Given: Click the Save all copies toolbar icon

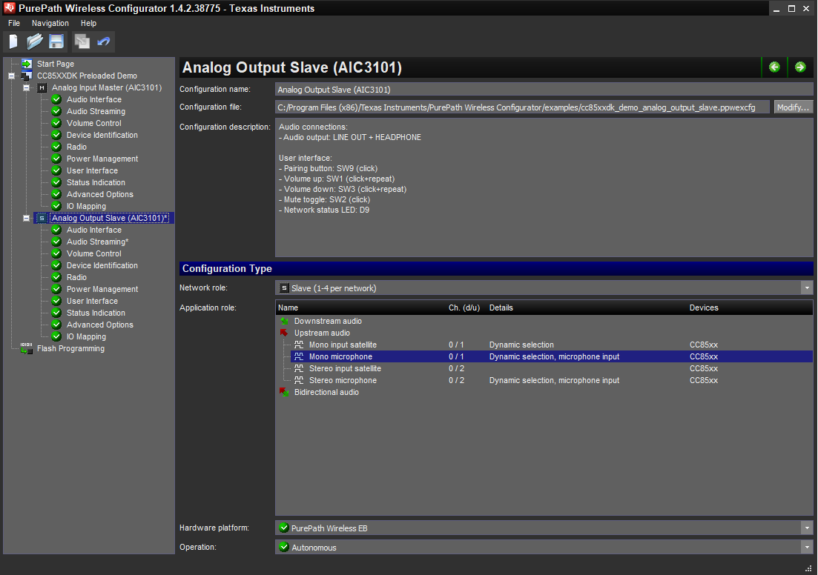Looking at the screenshot, I should pyautogui.click(x=82, y=41).
